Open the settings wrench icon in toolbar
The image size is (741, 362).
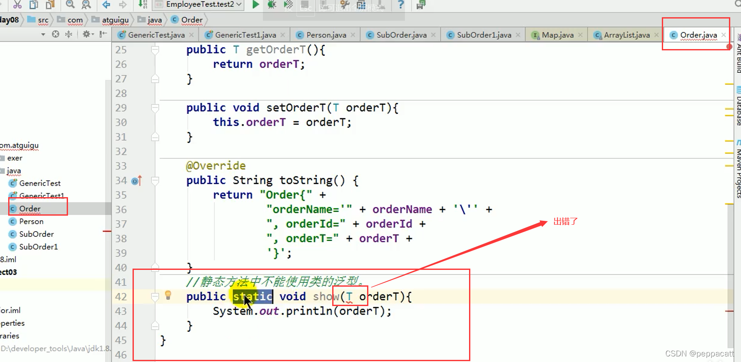(345, 5)
